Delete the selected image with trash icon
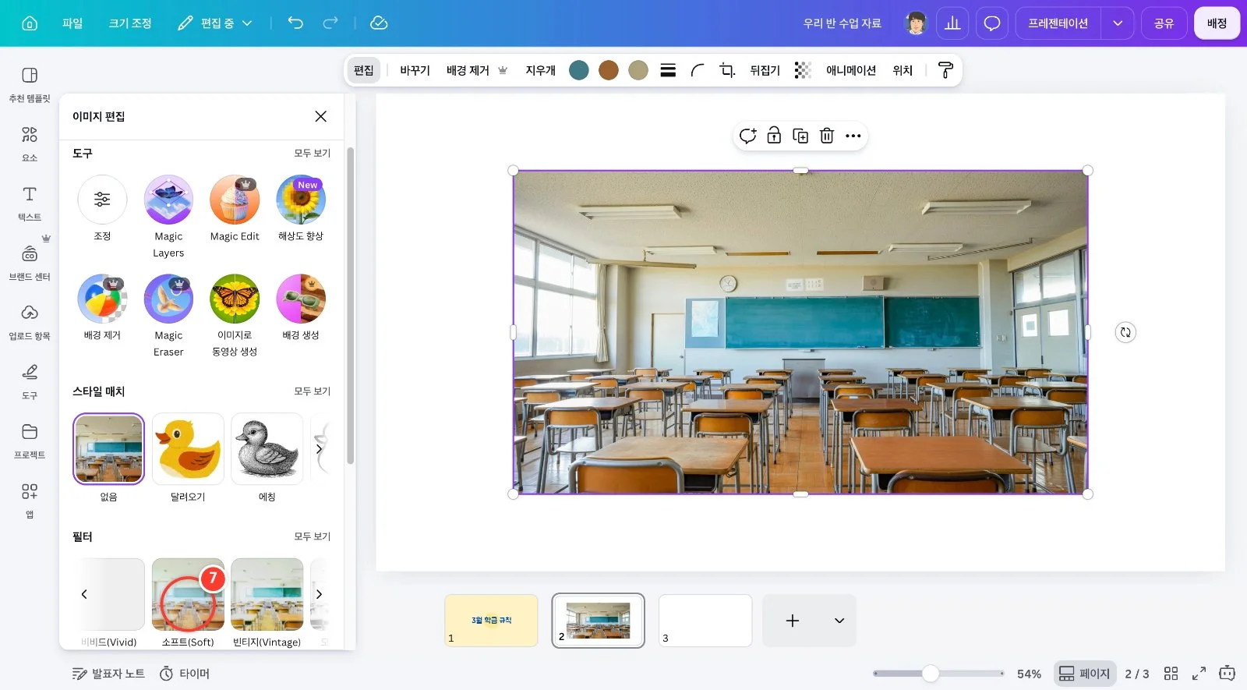Screen dimensions: 1247x690 point(827,136)
